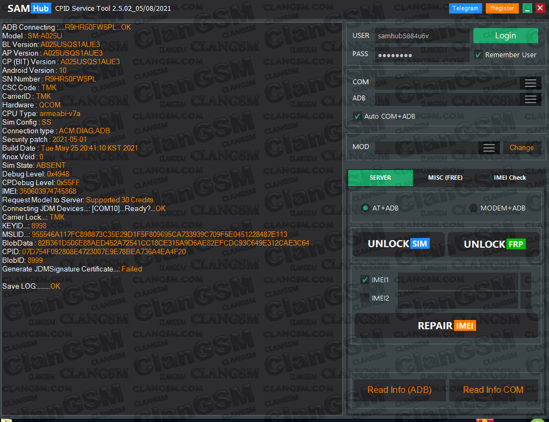Switch to the MISC (FREE) tab

coord(445,178)
